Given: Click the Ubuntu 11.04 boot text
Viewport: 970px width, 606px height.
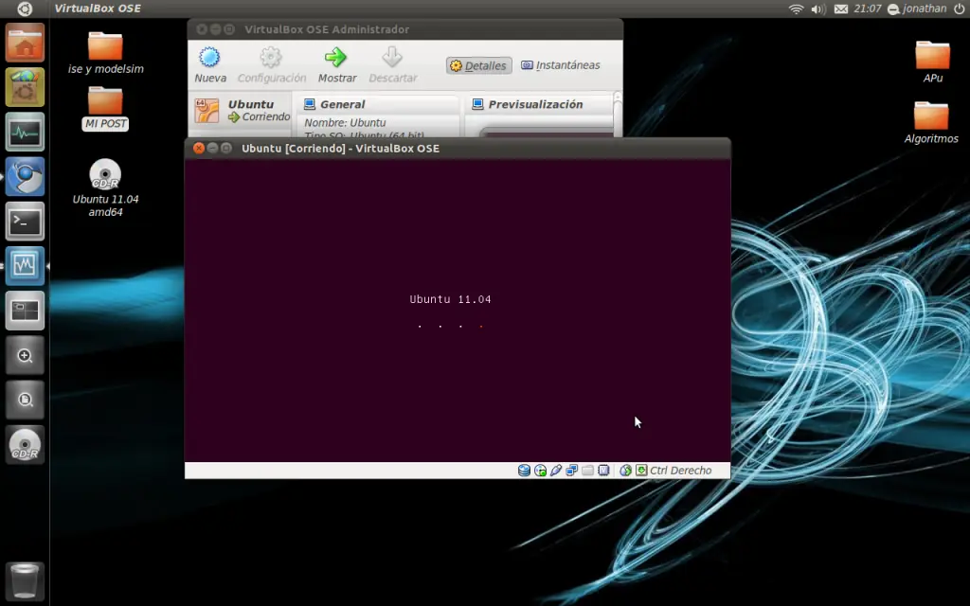Looking at the screenshot, I should tap(450, 299).
